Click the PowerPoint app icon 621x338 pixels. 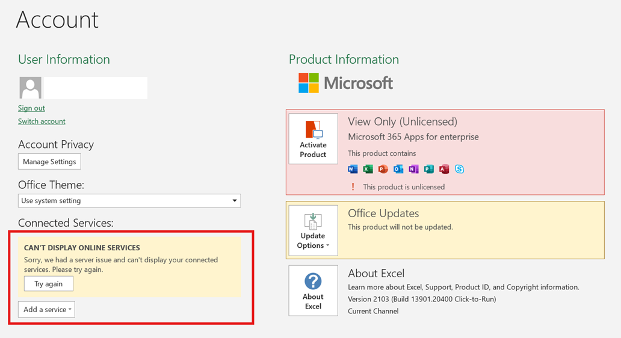click(x=383, y=169)
